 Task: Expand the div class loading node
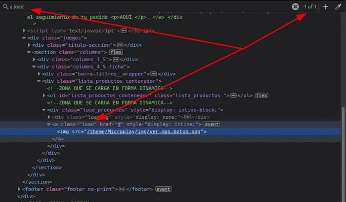pos(49,117)
